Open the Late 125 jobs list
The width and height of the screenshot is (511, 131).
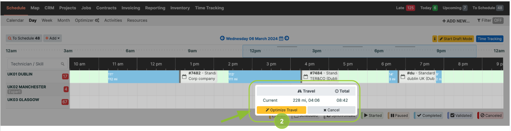[405, 8]
